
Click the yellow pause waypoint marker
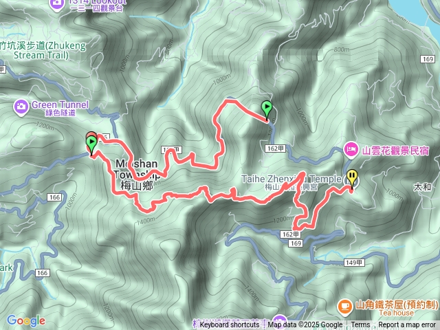(x=352, y=179)
